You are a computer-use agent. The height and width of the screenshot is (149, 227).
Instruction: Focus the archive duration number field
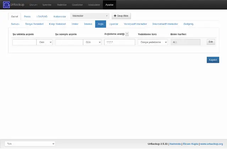[69, 42]
